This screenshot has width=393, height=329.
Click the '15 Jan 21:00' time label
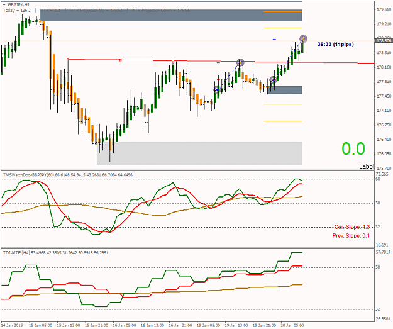(x=96, y=325)
